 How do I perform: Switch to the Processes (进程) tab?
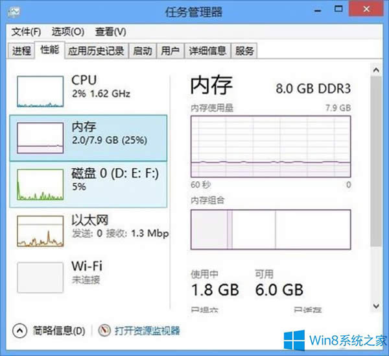[x=21, y=51]
